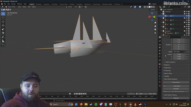Select the Annotate tool
Viewport: 191px width, 107px height.
coord(3,37)
